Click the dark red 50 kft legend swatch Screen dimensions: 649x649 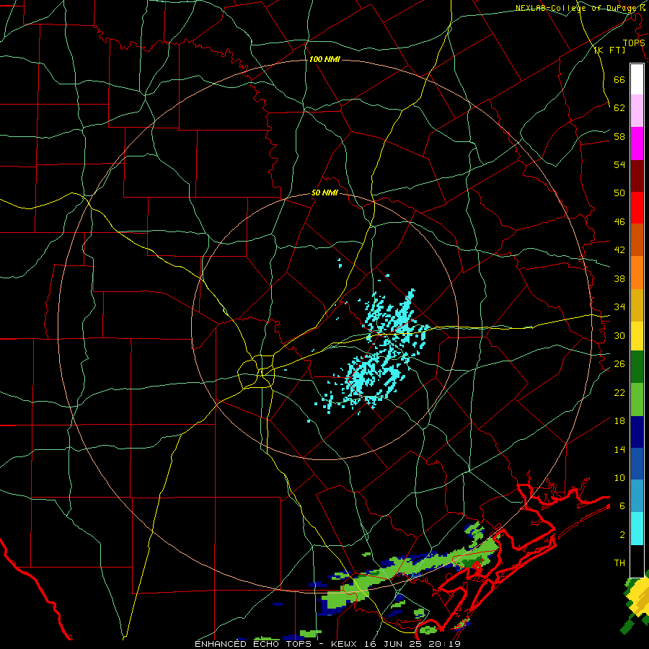637,176
